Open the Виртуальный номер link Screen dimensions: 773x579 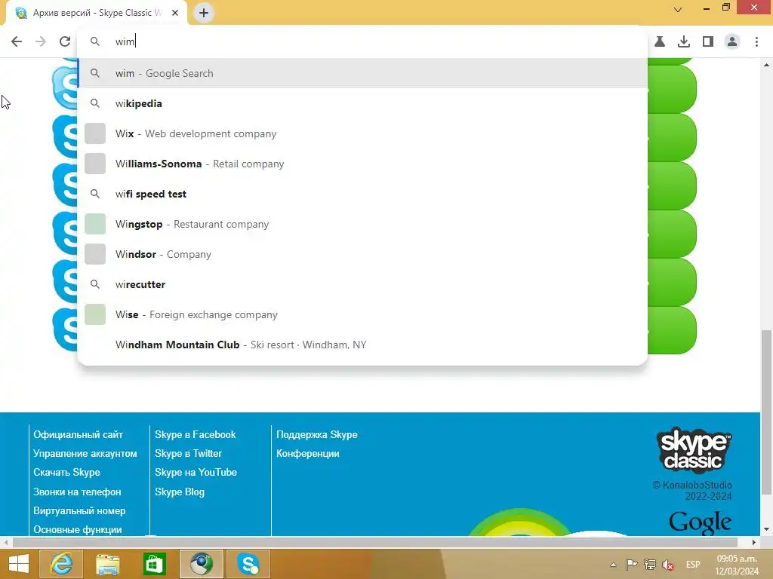point(79,510)
